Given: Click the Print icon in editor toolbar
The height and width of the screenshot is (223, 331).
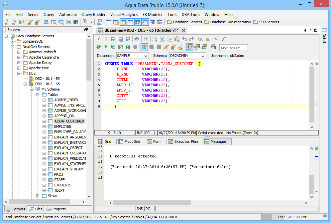Looking at the screenshot, I should (137, 39).
